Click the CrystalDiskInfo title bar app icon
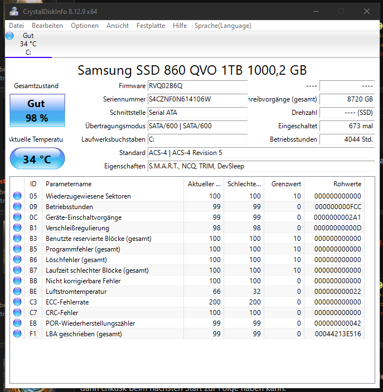This screenshot has width=383, height=392. (x=14, y=11)
